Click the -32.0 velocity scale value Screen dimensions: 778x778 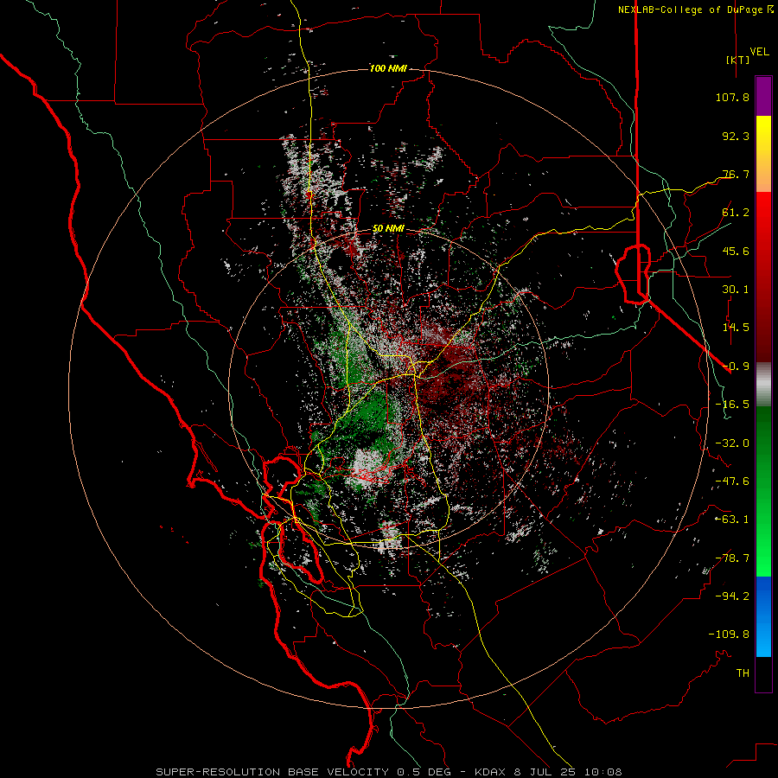click(732, 443)
